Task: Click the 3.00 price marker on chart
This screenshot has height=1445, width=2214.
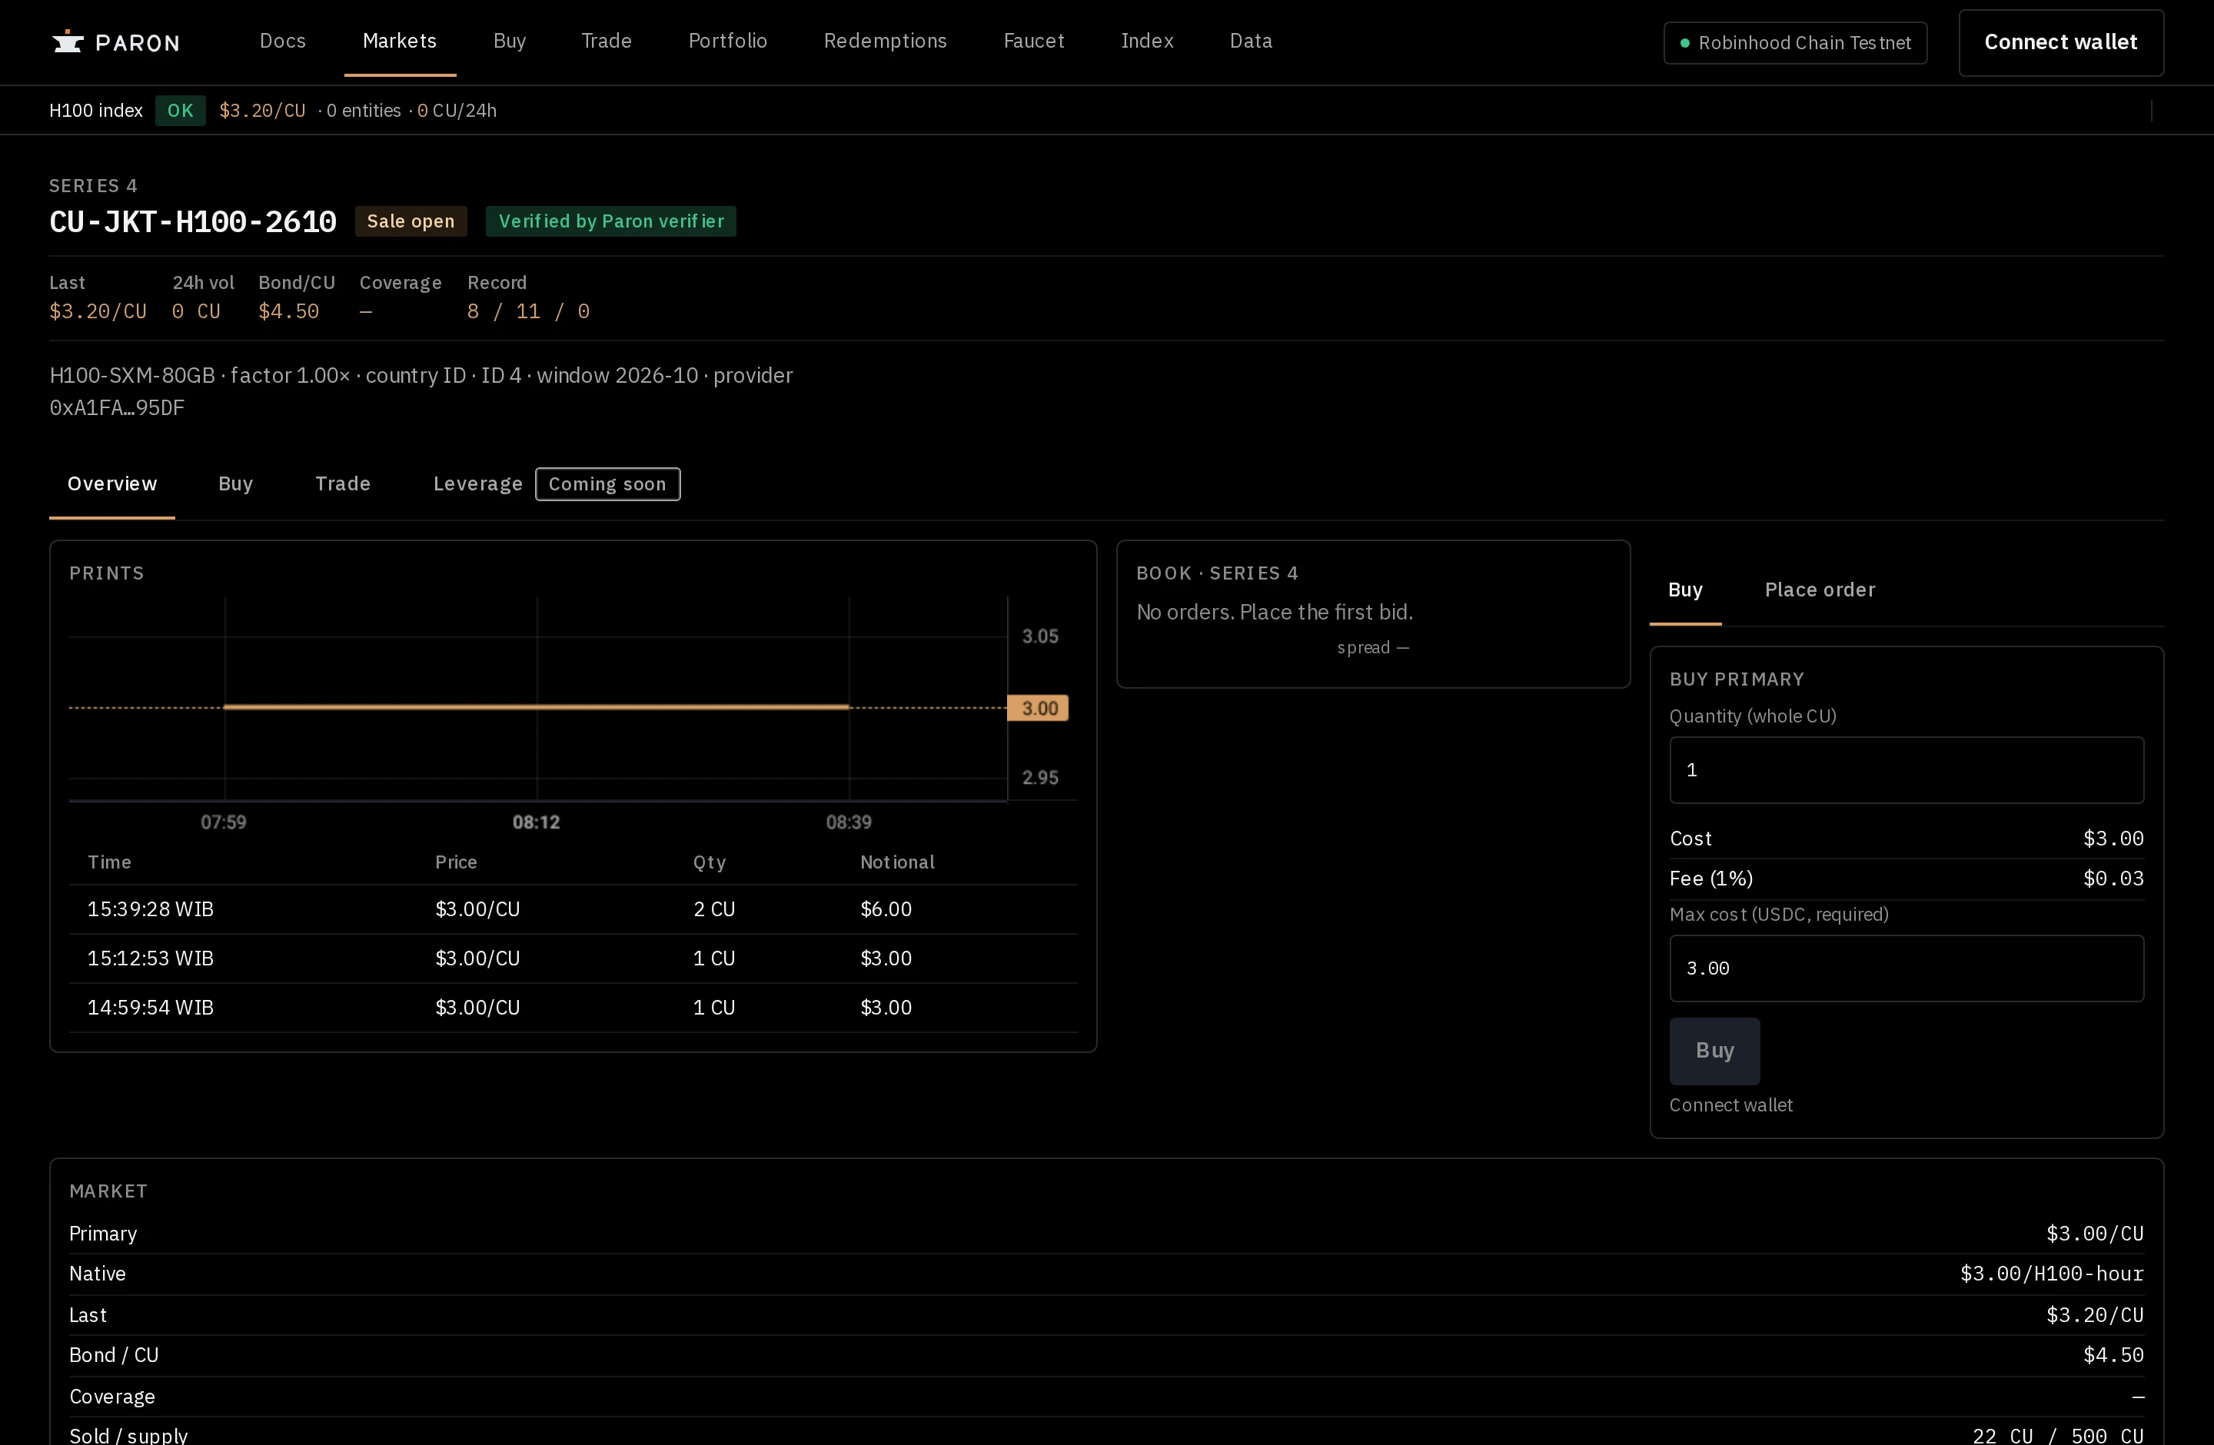Action: tap(1038, 709)
